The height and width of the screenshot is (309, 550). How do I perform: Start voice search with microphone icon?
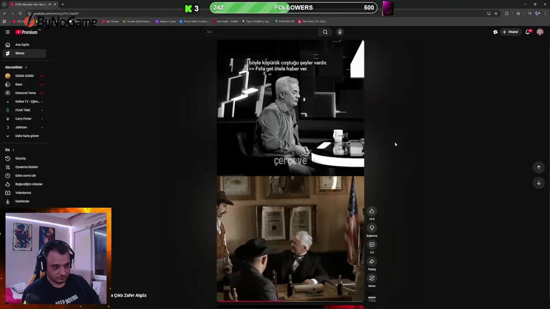pos(340,32)
